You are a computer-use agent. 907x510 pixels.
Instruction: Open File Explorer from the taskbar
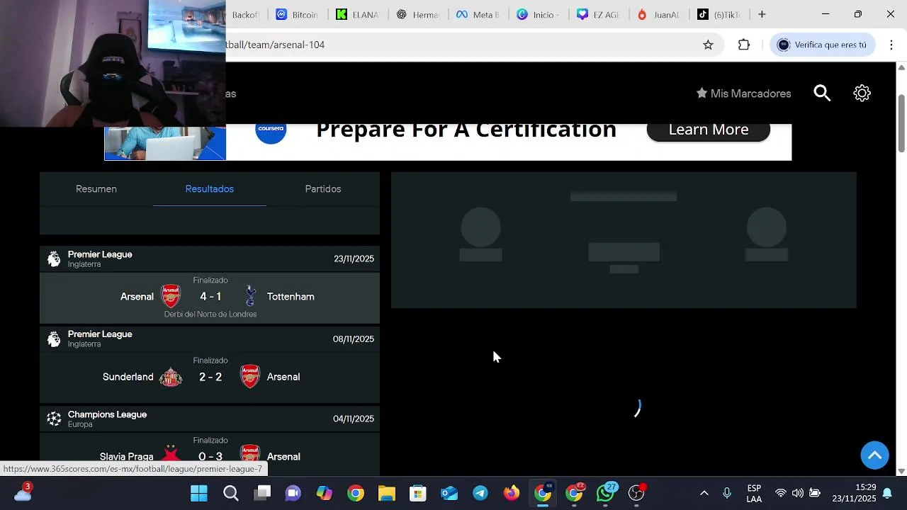[386, 493]
